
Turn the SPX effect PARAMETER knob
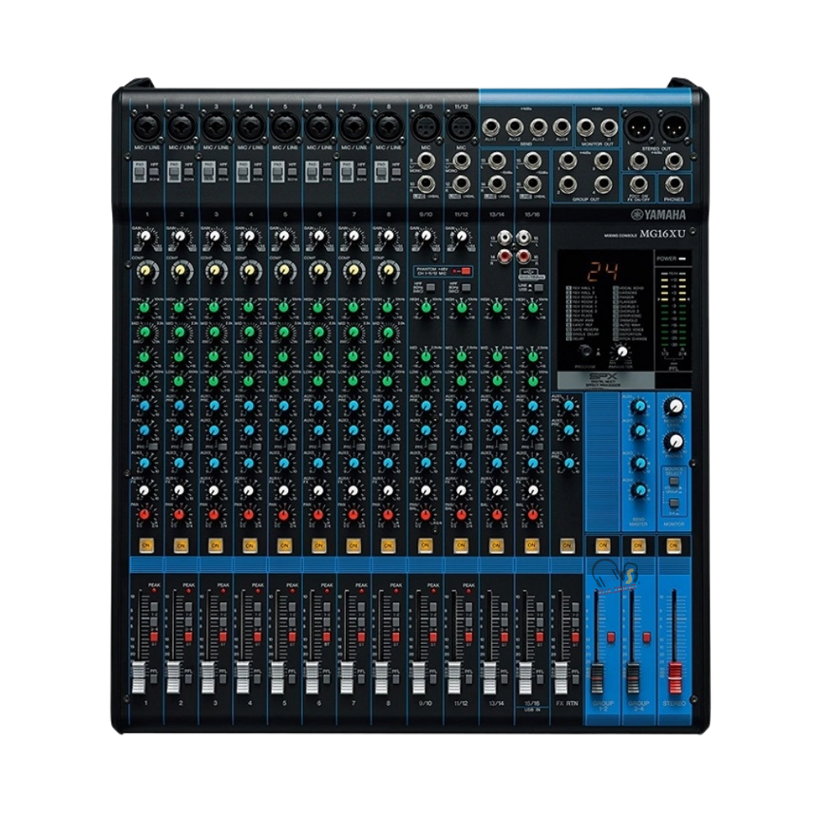click(x=621, y=351)
